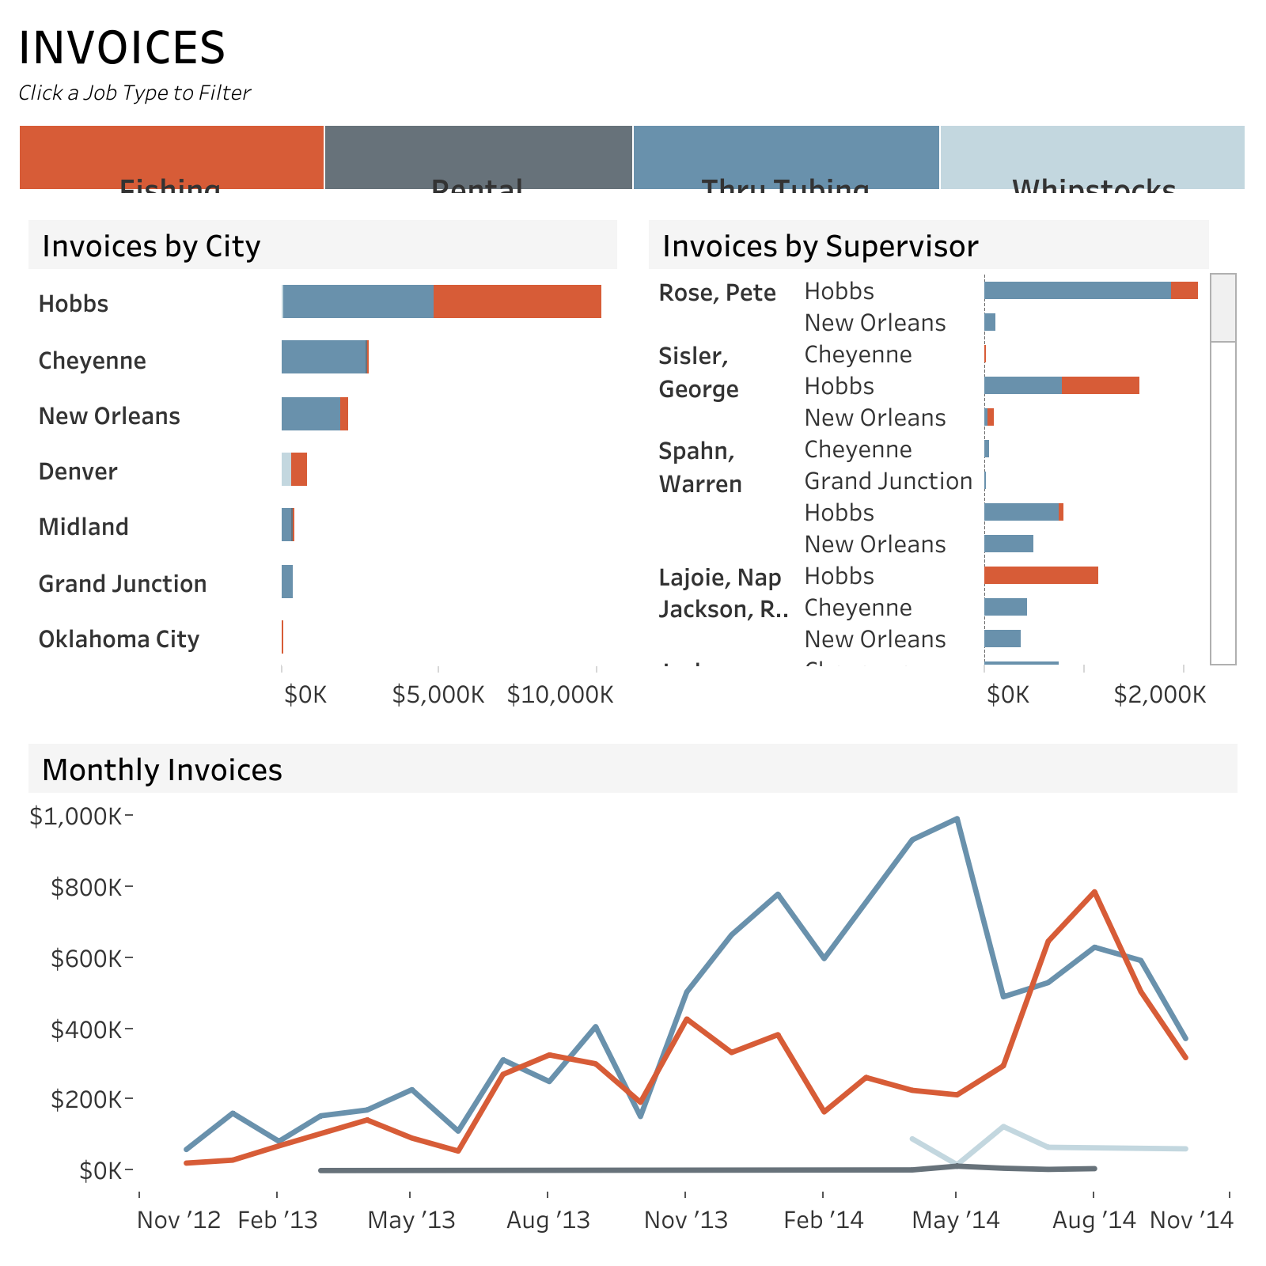Click the blue line peak near May '14
The height and width of the screenshot is (1266, 1266).
[957, 819]
